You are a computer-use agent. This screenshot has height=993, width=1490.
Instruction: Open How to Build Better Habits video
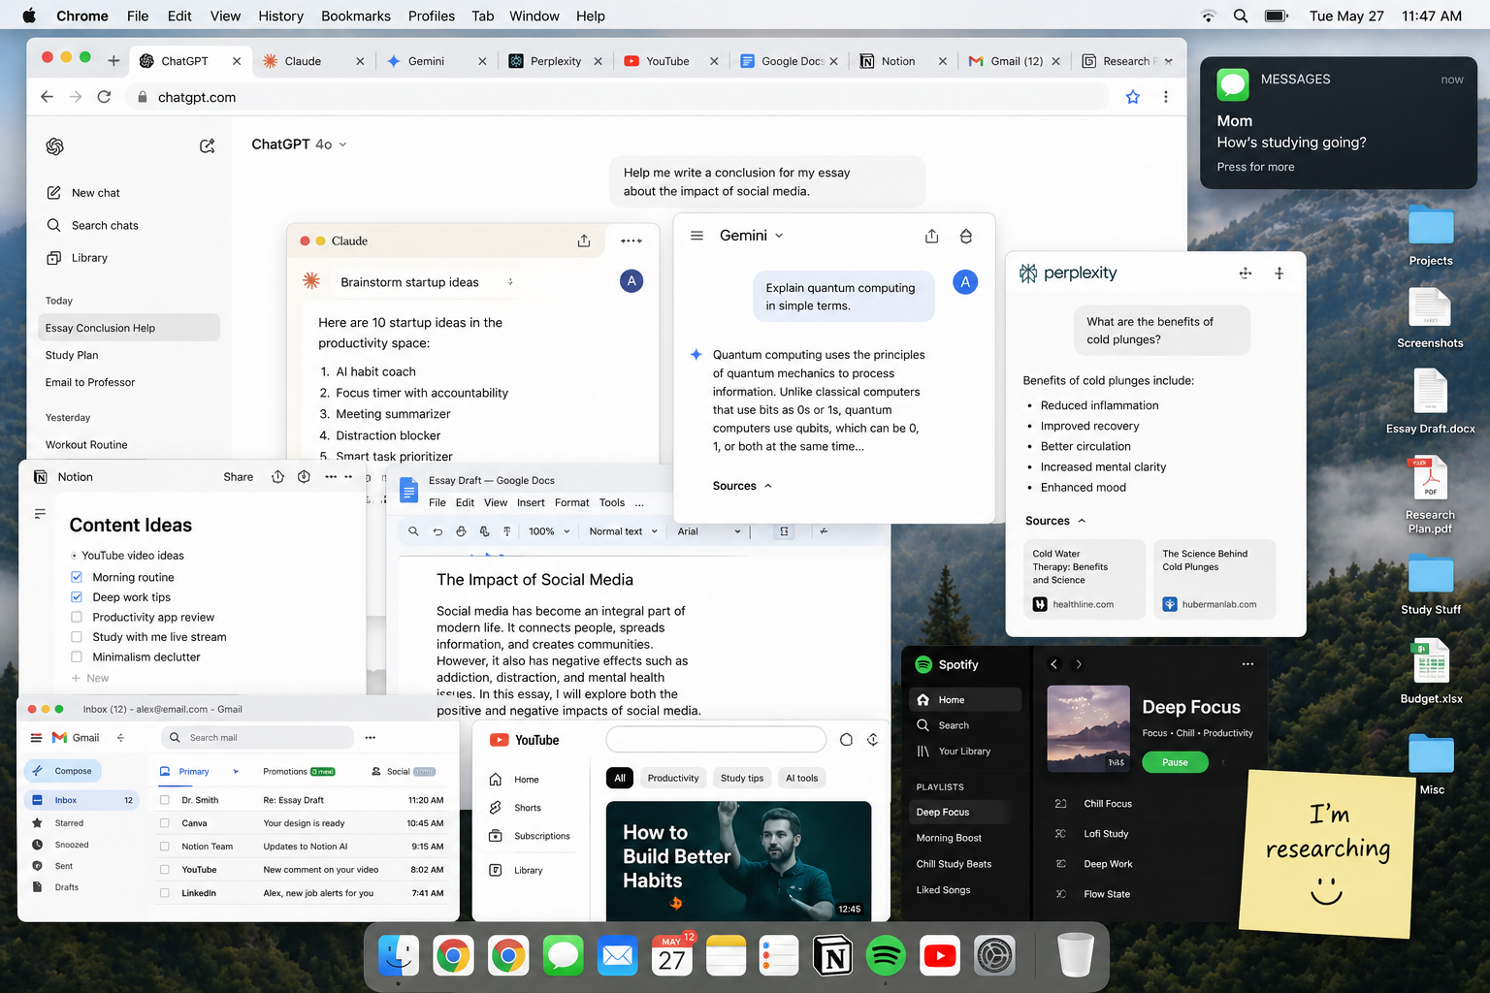click(738, 861)
